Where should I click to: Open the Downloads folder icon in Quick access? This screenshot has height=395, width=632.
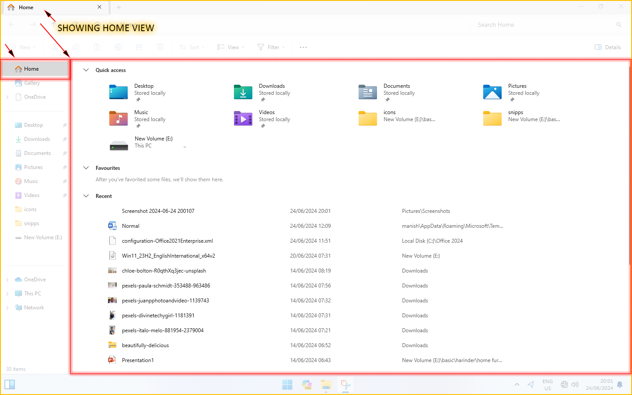243,92
